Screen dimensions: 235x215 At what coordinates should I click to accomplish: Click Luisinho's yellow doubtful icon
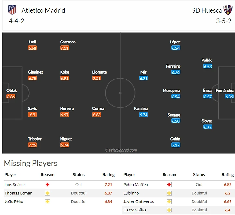169,193
